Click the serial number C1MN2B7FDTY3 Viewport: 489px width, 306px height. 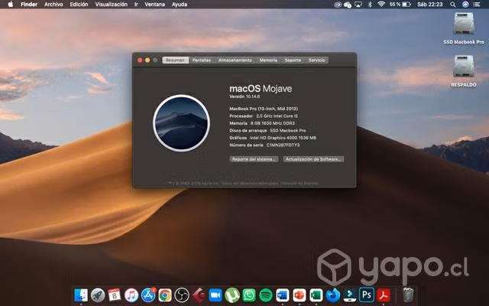click(283, 145)
